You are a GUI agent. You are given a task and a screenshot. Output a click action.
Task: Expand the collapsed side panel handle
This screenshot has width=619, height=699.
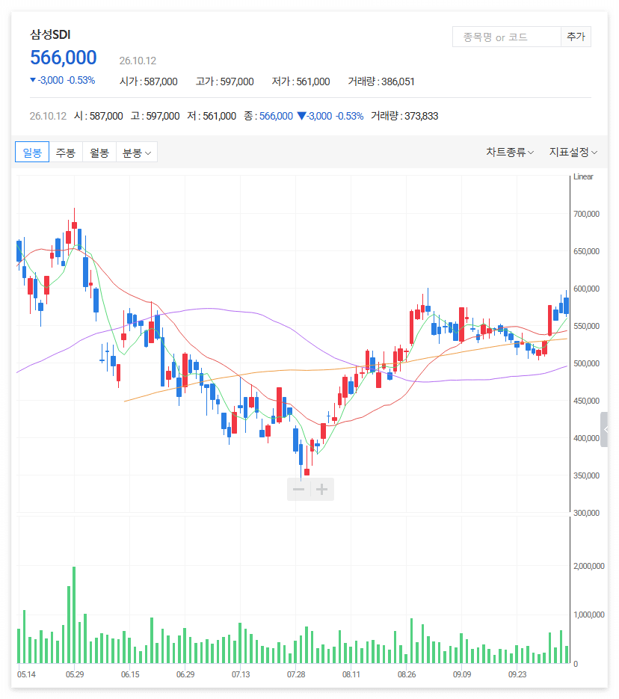604,429
